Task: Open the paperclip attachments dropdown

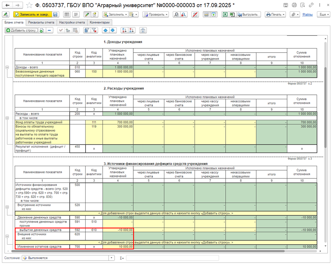Action: pyautogui.click(x=295, y=14)
